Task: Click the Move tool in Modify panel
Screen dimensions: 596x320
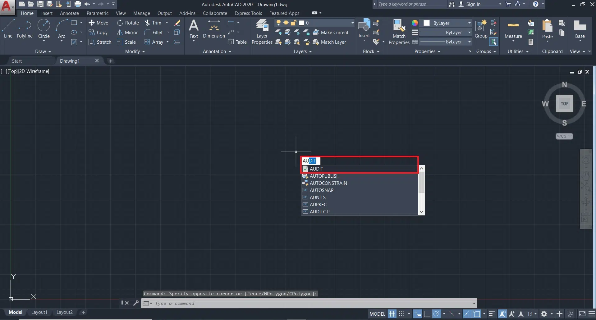Action: click(x=99, y=23)
